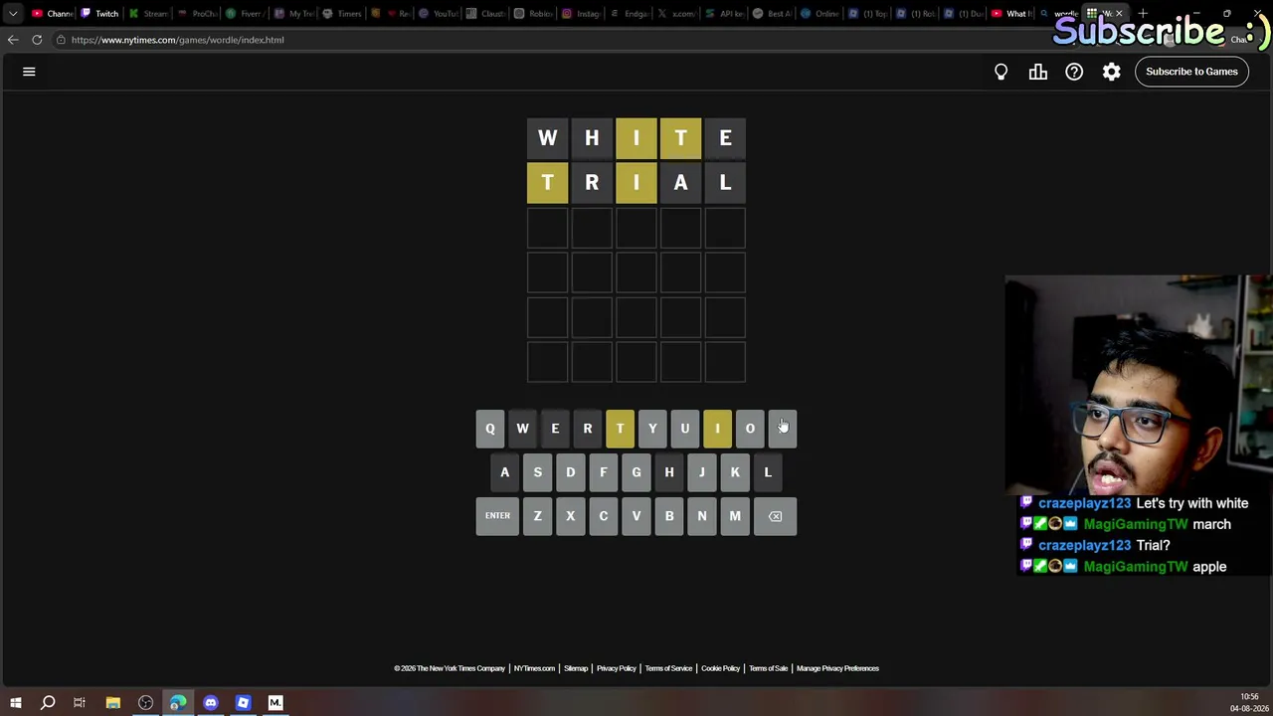Tap the E key on the Wordle keyboard
This screenshot has height=716, width=1273.
coord(555,429)
